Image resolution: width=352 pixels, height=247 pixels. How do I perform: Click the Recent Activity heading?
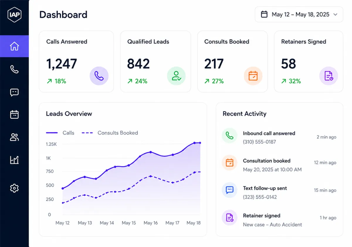point(244,114)
